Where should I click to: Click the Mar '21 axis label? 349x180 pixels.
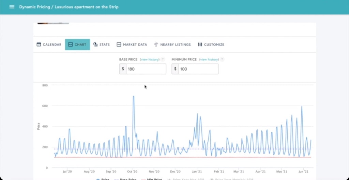click(x=238, y=172)
